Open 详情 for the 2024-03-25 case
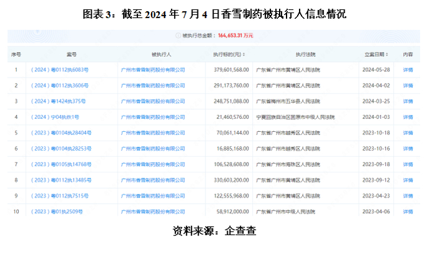The width and height of the screenshot is (437, 265). point(408,101)
